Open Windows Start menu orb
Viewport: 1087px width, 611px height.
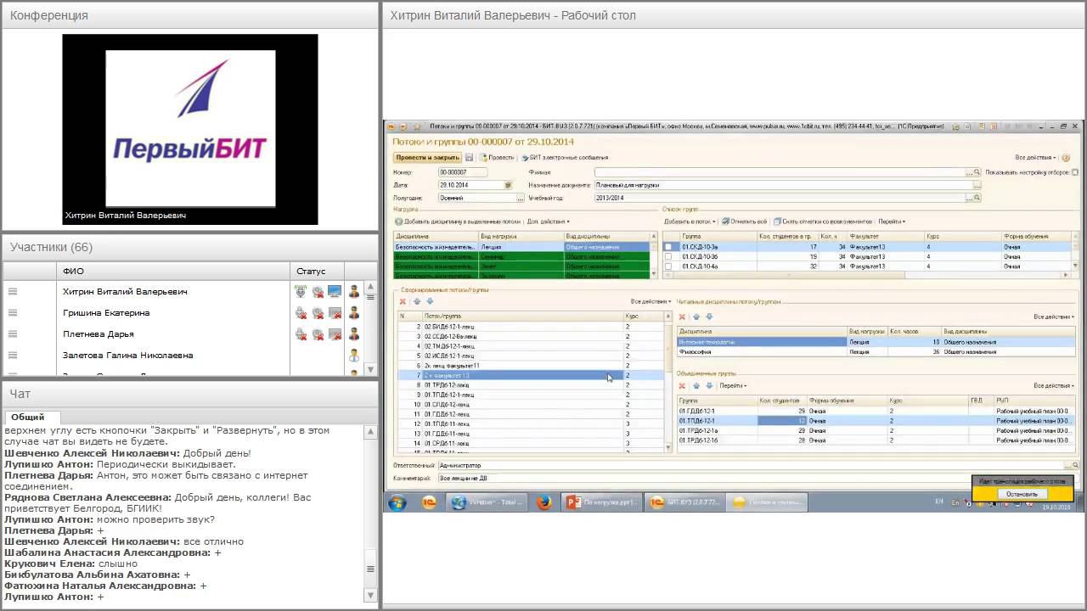pos(397,502)
